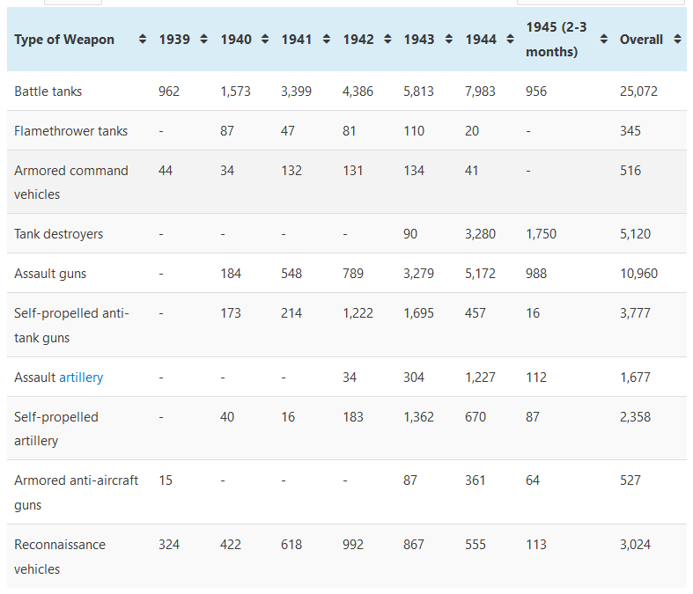693x594 pixels.
Task: Click the "1945 (2-3 months)" header label
Action: pyautogui.click(x=557, y=40)
